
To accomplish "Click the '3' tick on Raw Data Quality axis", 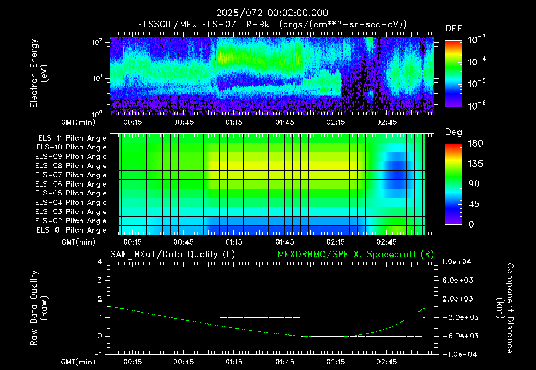I will click(100, 280).
